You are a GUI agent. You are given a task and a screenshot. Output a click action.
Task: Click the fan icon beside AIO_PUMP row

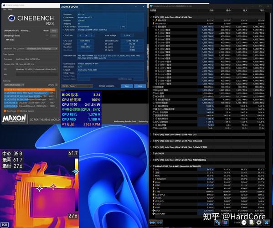pyautogui.click(x=154, y=214)
